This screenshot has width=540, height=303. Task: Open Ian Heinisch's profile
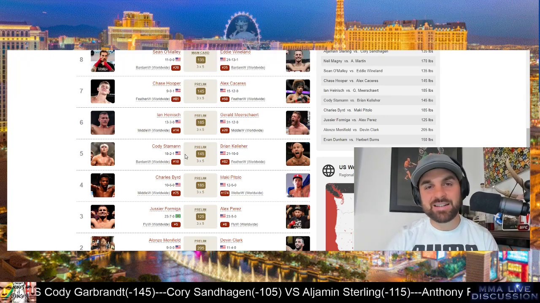(169, 114)
